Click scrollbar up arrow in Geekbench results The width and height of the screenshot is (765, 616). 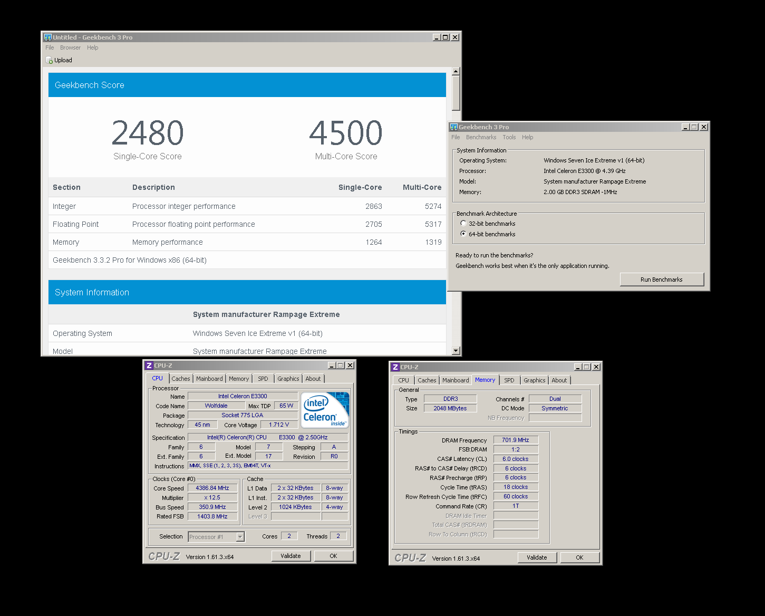point(456,71)
